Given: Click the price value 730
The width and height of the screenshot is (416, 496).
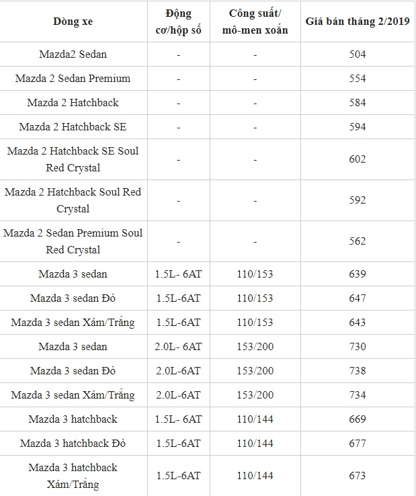Looking at the screenshot, I should [358, 347].
